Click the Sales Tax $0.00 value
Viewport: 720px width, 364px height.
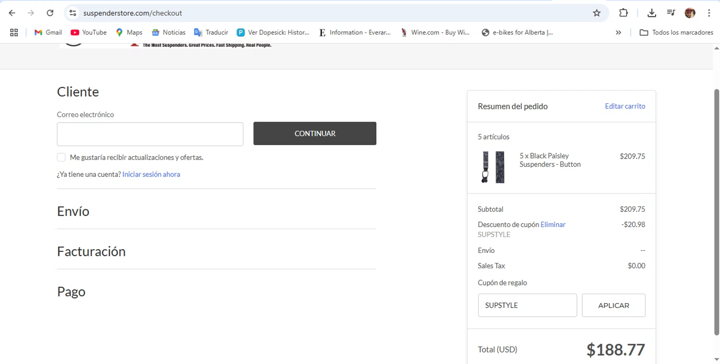[x=636, y=266]
